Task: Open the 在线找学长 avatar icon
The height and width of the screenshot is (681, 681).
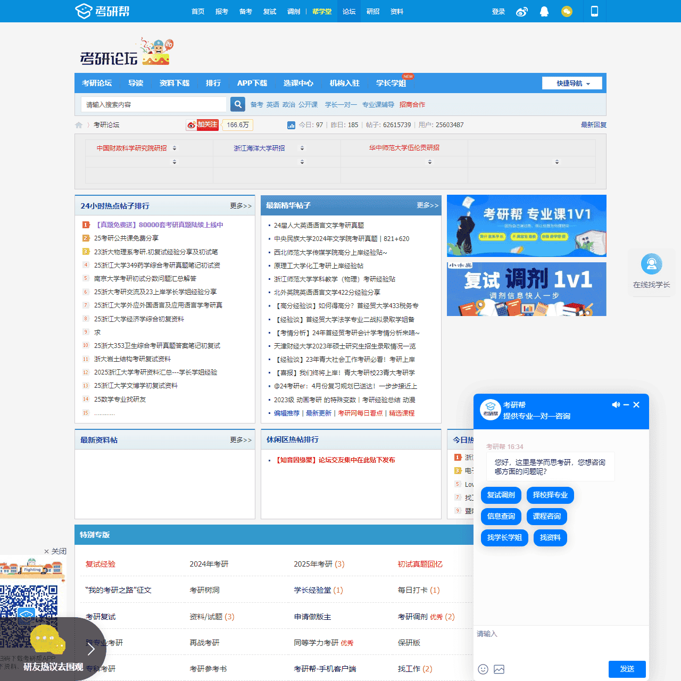Action: click(x=651, y=264)
